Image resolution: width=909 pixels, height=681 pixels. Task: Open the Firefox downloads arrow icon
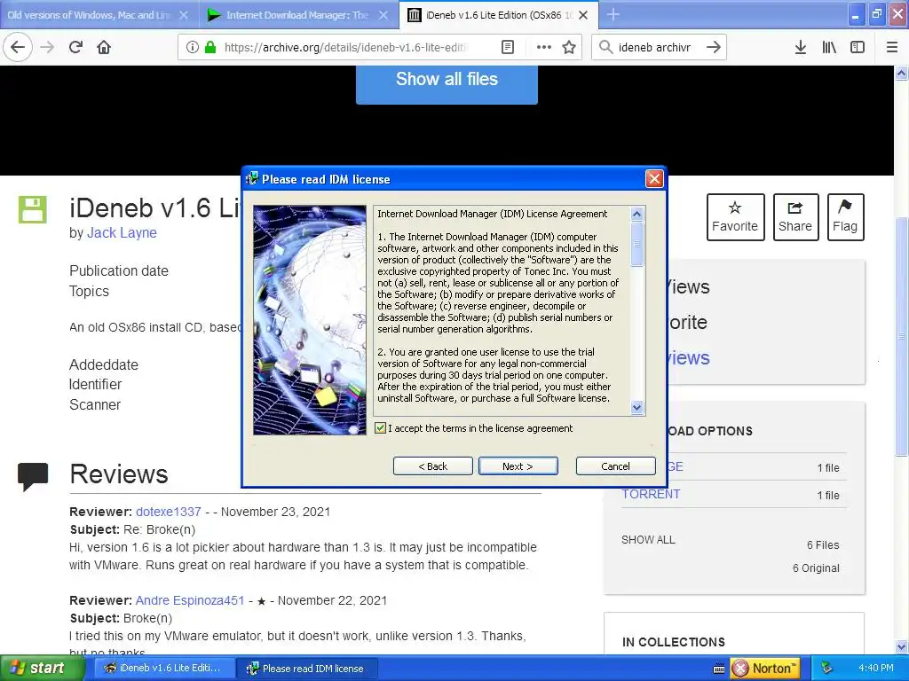pyautogui.click(x=800, y=47)
